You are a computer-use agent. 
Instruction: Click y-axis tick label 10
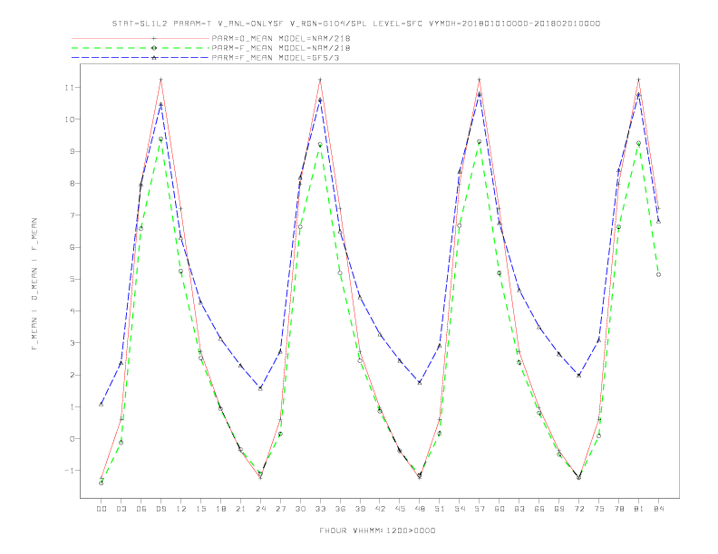[69, 119]
